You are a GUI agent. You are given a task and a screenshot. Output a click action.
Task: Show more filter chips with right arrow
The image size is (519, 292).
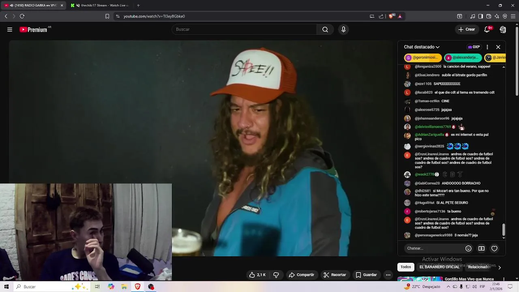pyautogui.click(x=500, y=267)
